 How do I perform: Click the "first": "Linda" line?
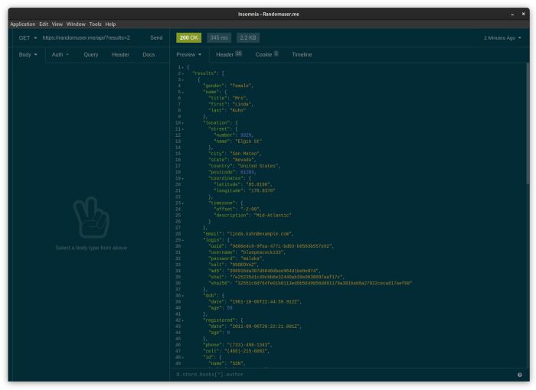230,104
